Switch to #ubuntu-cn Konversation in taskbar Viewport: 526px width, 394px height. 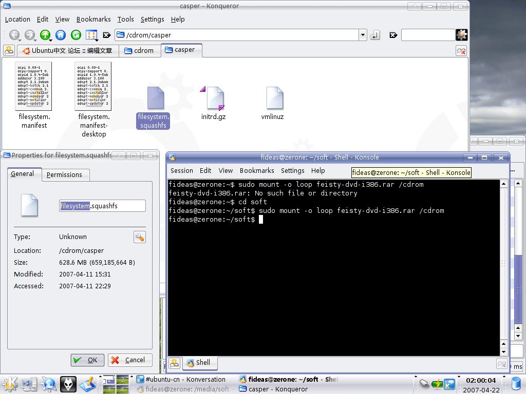coord(181,380)
